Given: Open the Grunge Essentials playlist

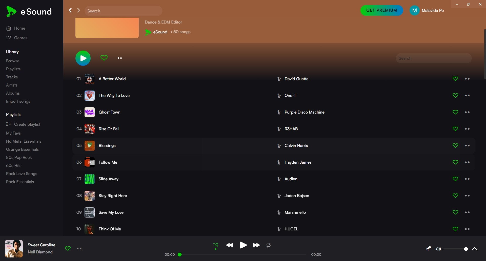Looking at the screenshot, I should (x=22, y=149).
